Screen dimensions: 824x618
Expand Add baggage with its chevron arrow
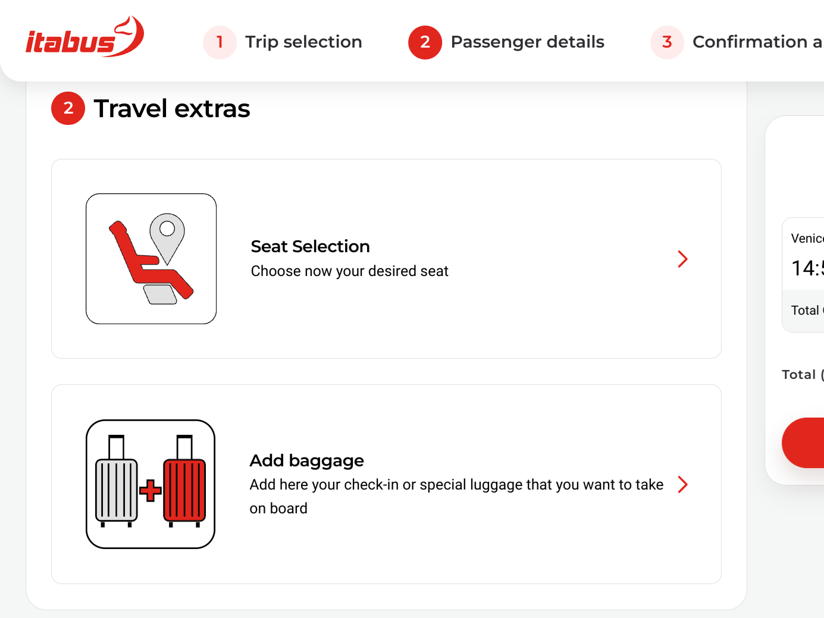682,485
